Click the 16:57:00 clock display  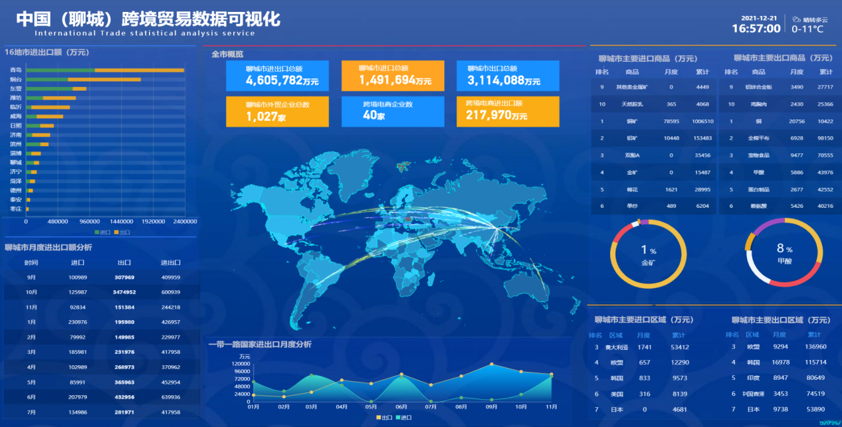pyautogui.click(x=756, y=29)
